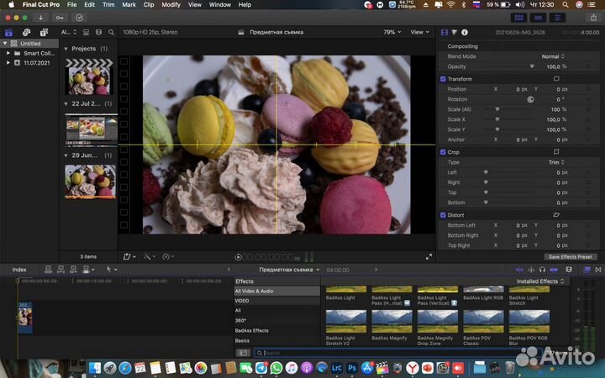Toggle Transform on-screen controls icon
Viewport: 605px width, 378px height.
click(x=556, y=79)
